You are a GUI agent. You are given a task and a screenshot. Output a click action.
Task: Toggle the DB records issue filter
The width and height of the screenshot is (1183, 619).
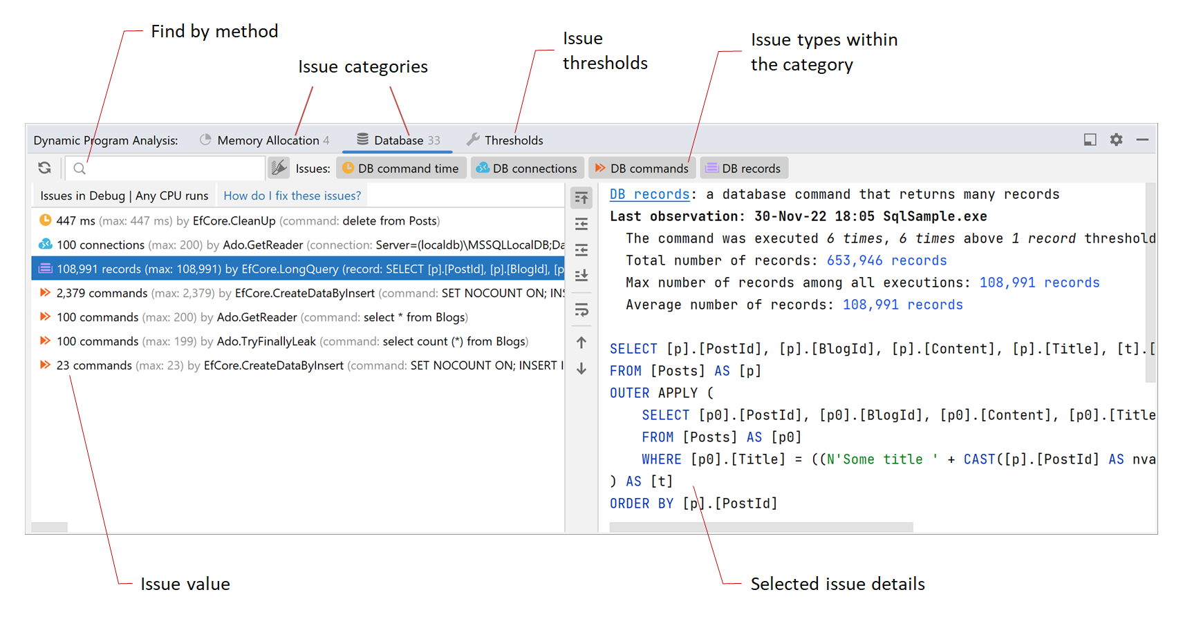(744, 169)
